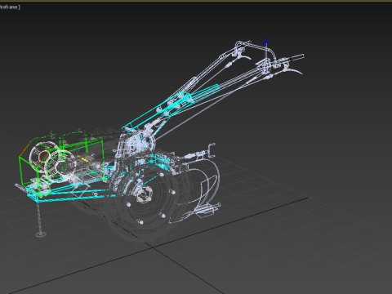Screen dimensions: 392x294
Task: Select the left brake lever on handlebar
Action: pyautogui.click(x=245, y=56)
